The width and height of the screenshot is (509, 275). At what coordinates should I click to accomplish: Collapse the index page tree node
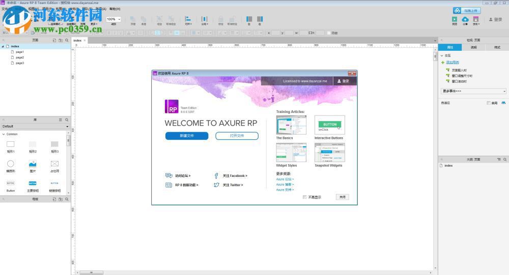click(x=3, y=46)
